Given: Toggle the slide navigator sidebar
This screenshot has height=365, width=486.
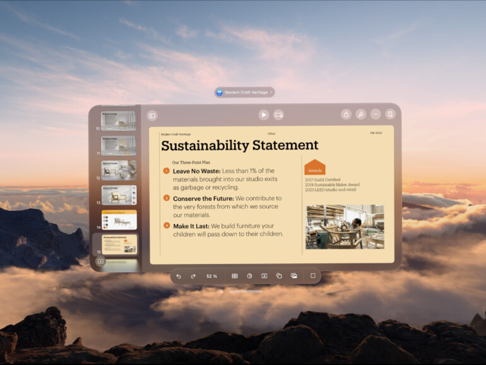Looking at the screenshot, I should pos(152,116).
